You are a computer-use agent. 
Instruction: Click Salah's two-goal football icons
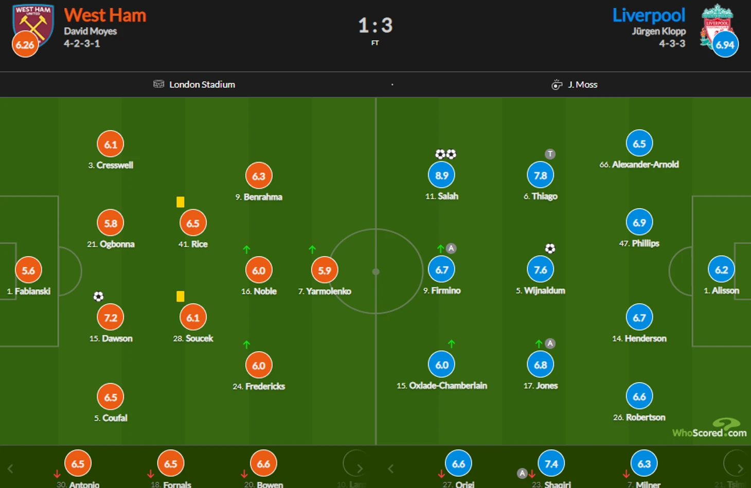[445, 154]
